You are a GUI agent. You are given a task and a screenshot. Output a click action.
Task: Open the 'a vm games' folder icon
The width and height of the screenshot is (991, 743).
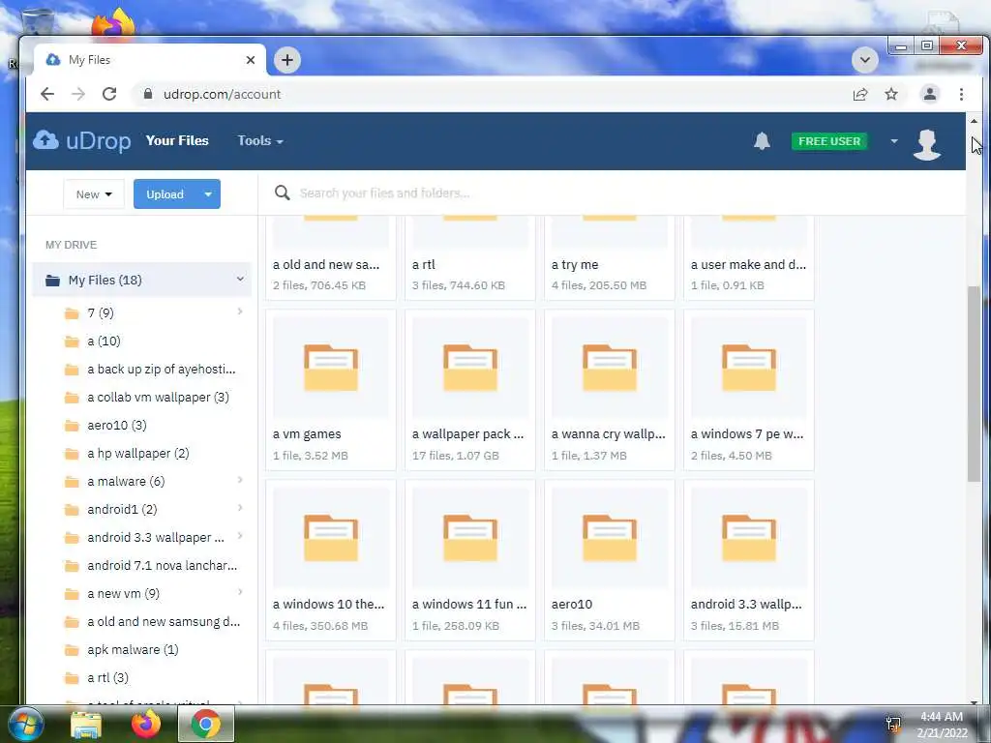tap(331, 368)
